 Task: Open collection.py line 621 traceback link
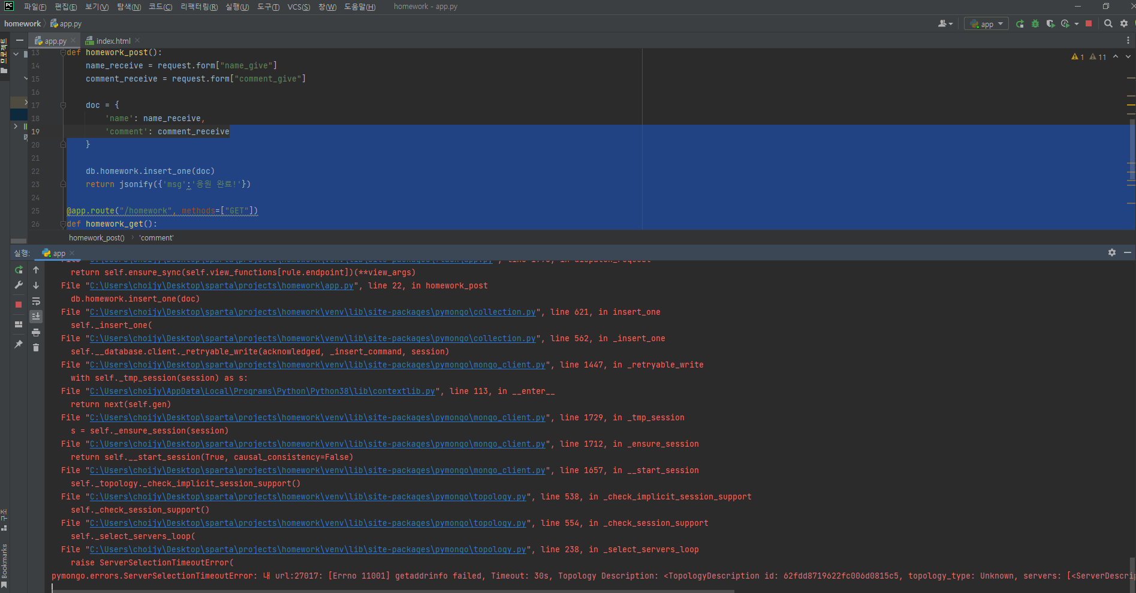(313, 312)
